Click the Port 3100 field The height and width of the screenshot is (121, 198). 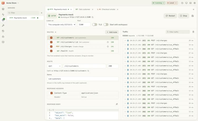[x=84, y=25]
